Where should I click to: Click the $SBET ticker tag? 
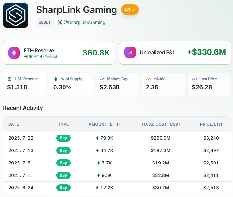coord(45,22)
